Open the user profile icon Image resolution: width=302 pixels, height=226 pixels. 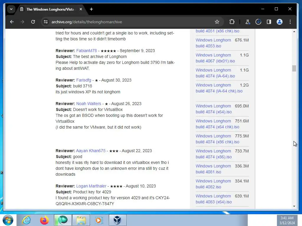click(x=280, y=22)
